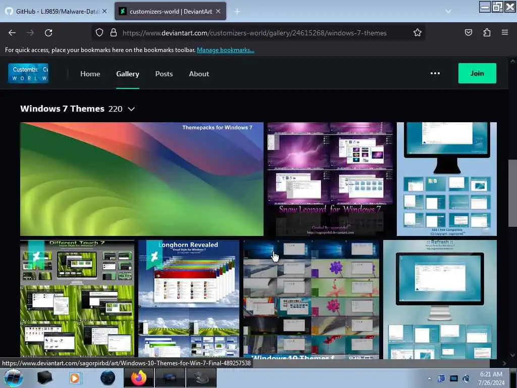
Task: Open the Windows 10 Themes thumbnail
Action: 311,299
